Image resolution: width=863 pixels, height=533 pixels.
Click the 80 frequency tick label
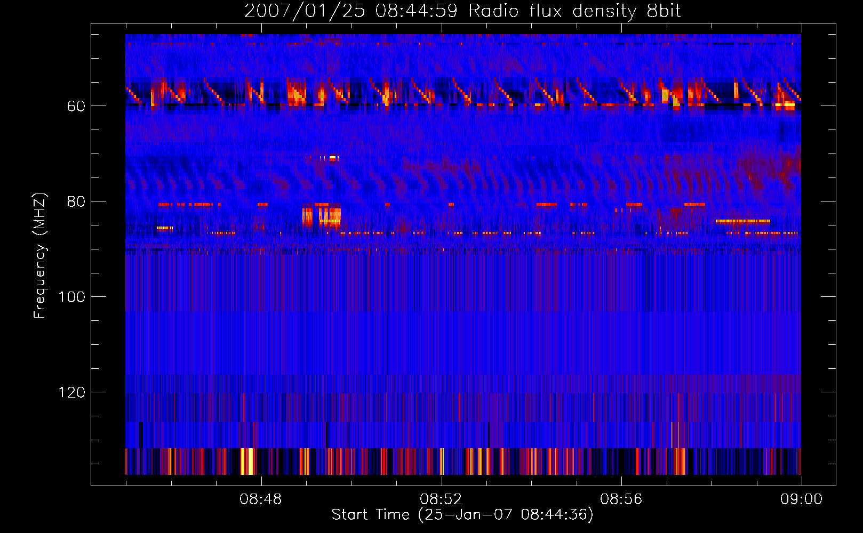pos(76,201)
